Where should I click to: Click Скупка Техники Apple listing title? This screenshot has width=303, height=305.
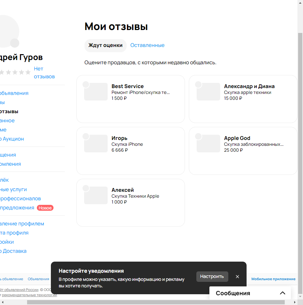click(135, 196)
